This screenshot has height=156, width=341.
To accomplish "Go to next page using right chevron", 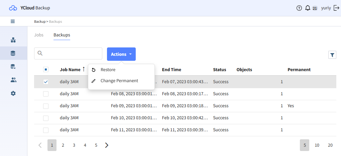I will coord(107,145).
